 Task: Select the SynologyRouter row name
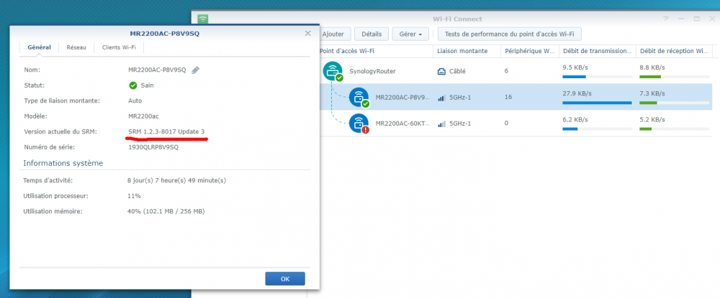(372, 71)
